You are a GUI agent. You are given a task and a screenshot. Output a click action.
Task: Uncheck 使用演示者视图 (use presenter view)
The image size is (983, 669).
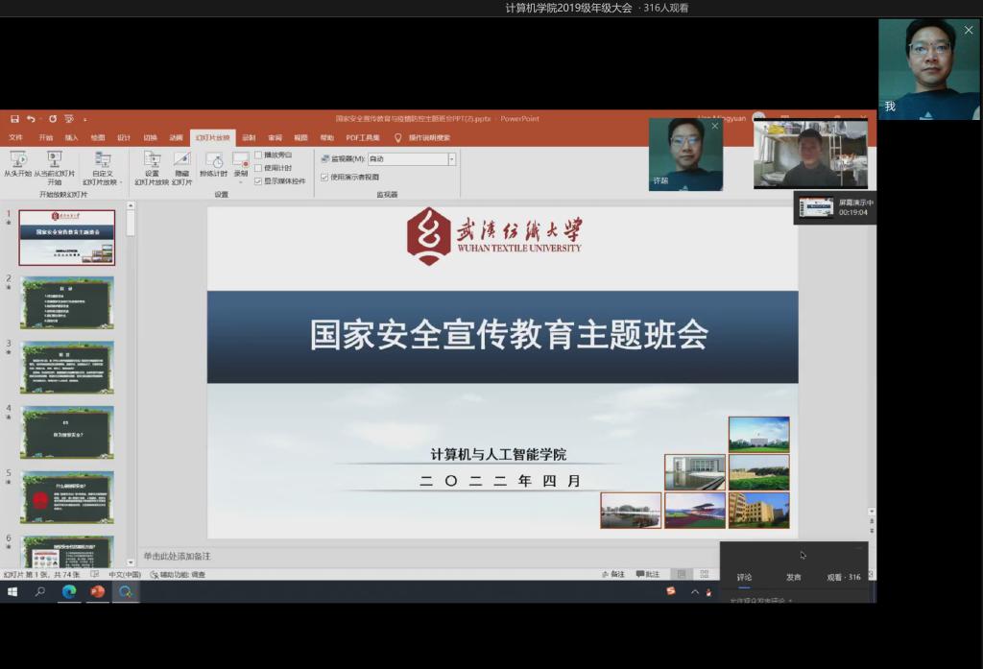tap(324, 177)
